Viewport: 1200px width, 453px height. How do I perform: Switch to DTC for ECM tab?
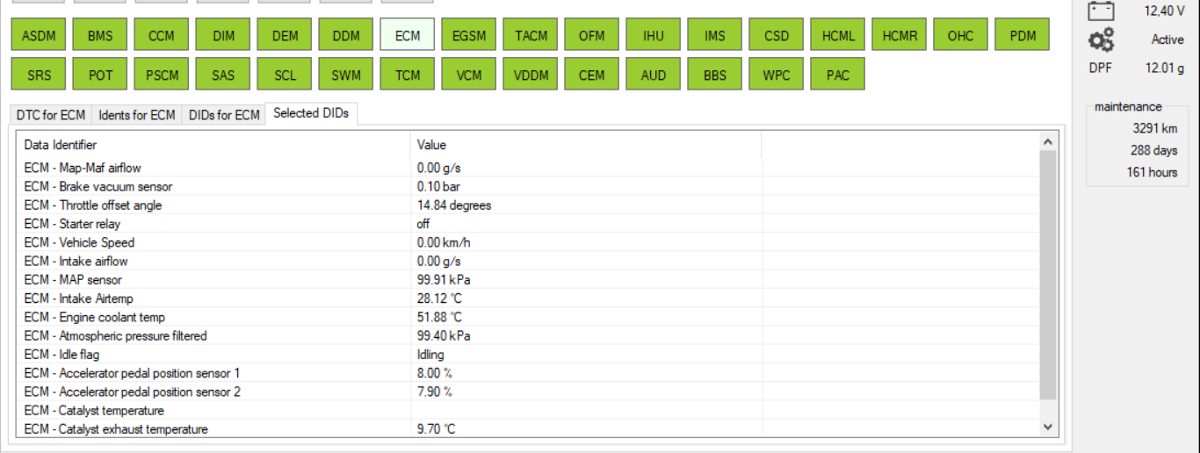point(51,115)
